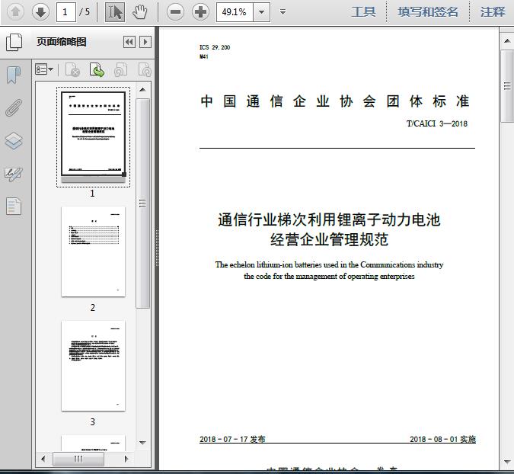Collapse panel with double left arrows

point(129,42)
